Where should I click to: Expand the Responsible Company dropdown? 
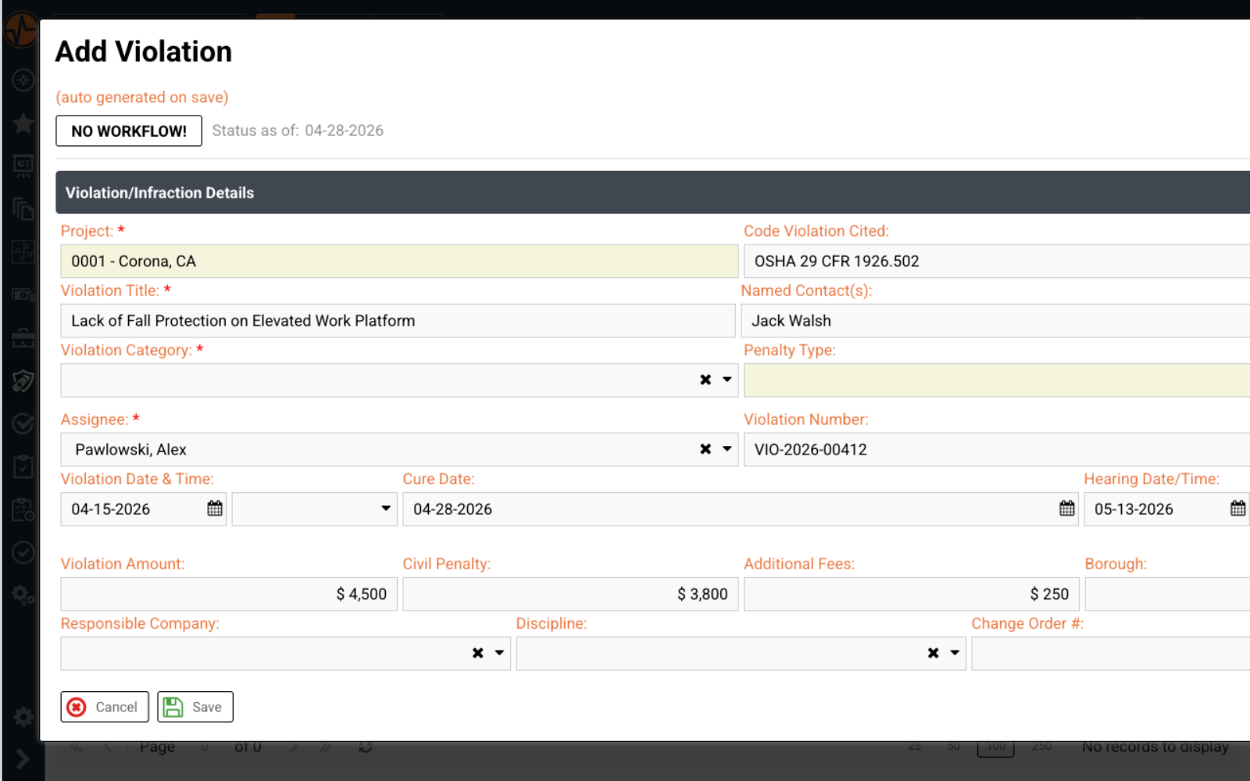(x=499, y=653)
